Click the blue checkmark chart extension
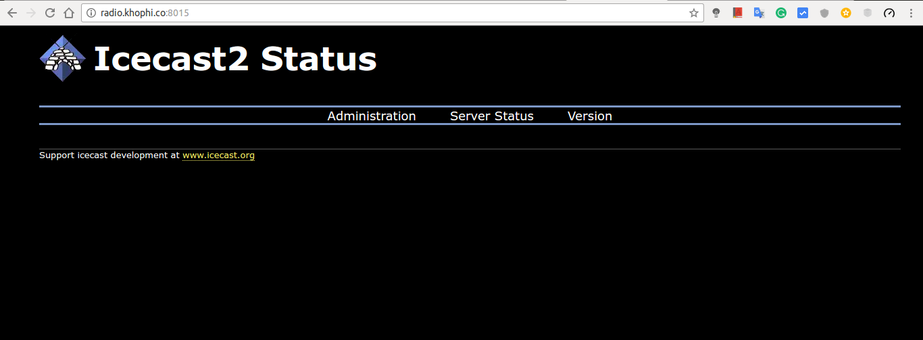 [803, 13]
